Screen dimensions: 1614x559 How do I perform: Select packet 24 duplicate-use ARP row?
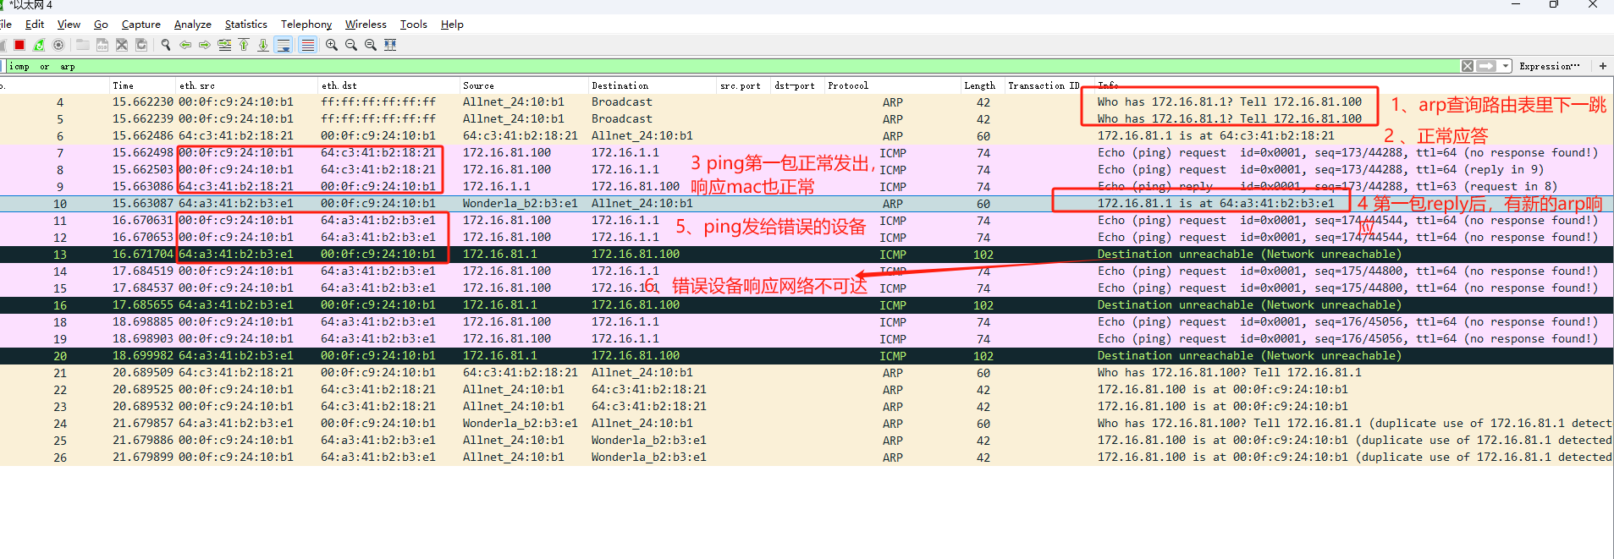pos(807,424)
